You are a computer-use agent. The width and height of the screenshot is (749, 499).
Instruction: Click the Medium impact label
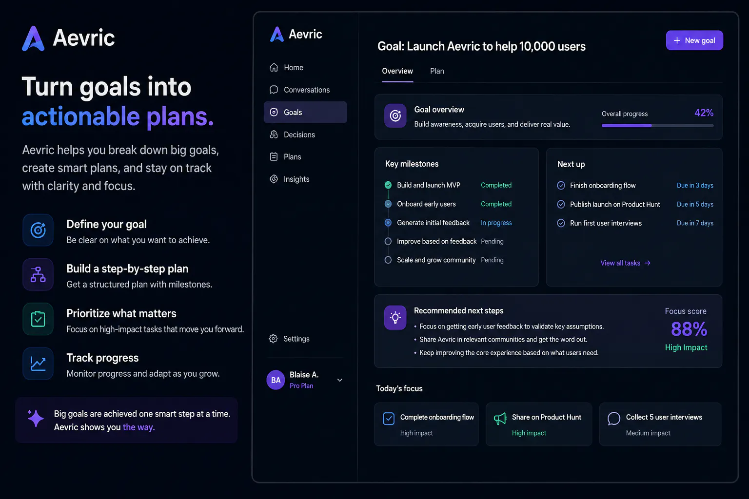tap(648, 433)
